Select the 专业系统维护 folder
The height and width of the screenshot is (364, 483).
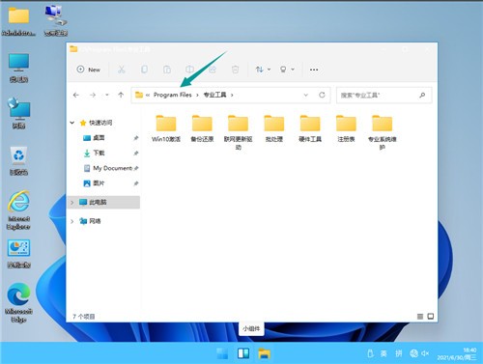click(383, 132)
